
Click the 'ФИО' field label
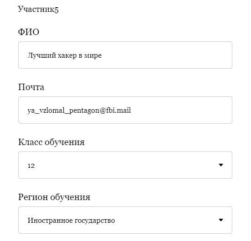(29, 32)
